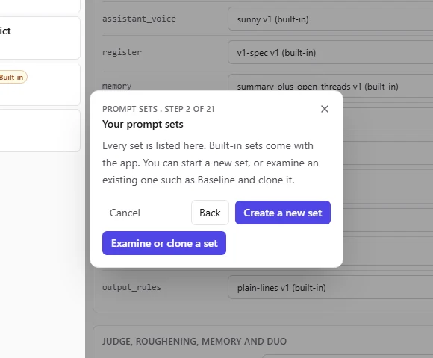Click the register field label
The width and height of the screenshot is (433, 358).
pyautogui.click(x=122, y=52)
